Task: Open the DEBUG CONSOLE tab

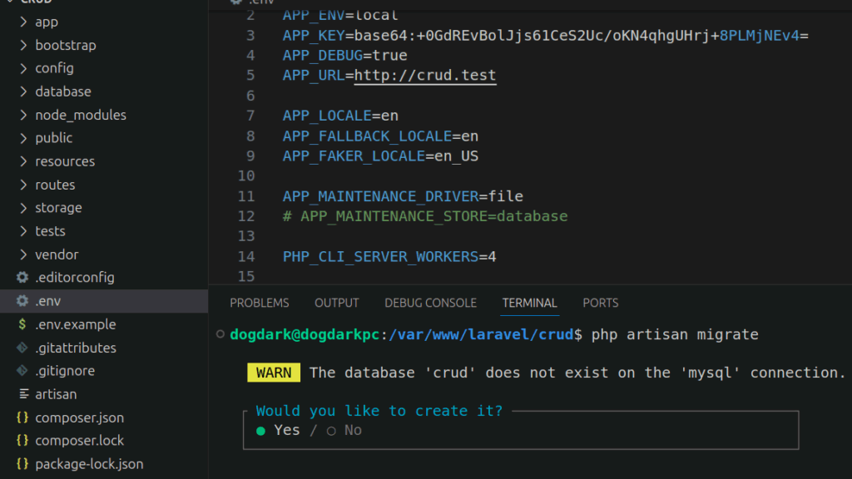Action: coord(430,303)
